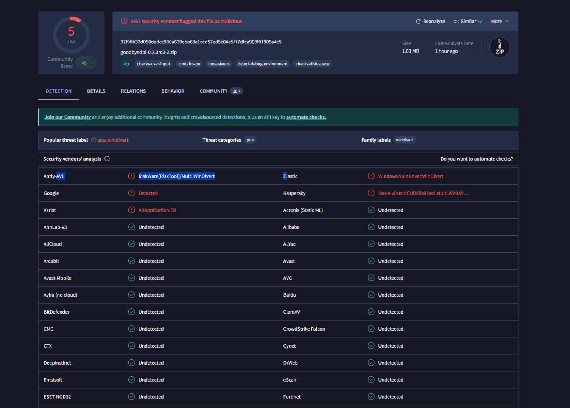Click the Windows.VulnDriver.WinDivert detection text
Viewport: 570px width, 408px height.
[x=411, y=176]
